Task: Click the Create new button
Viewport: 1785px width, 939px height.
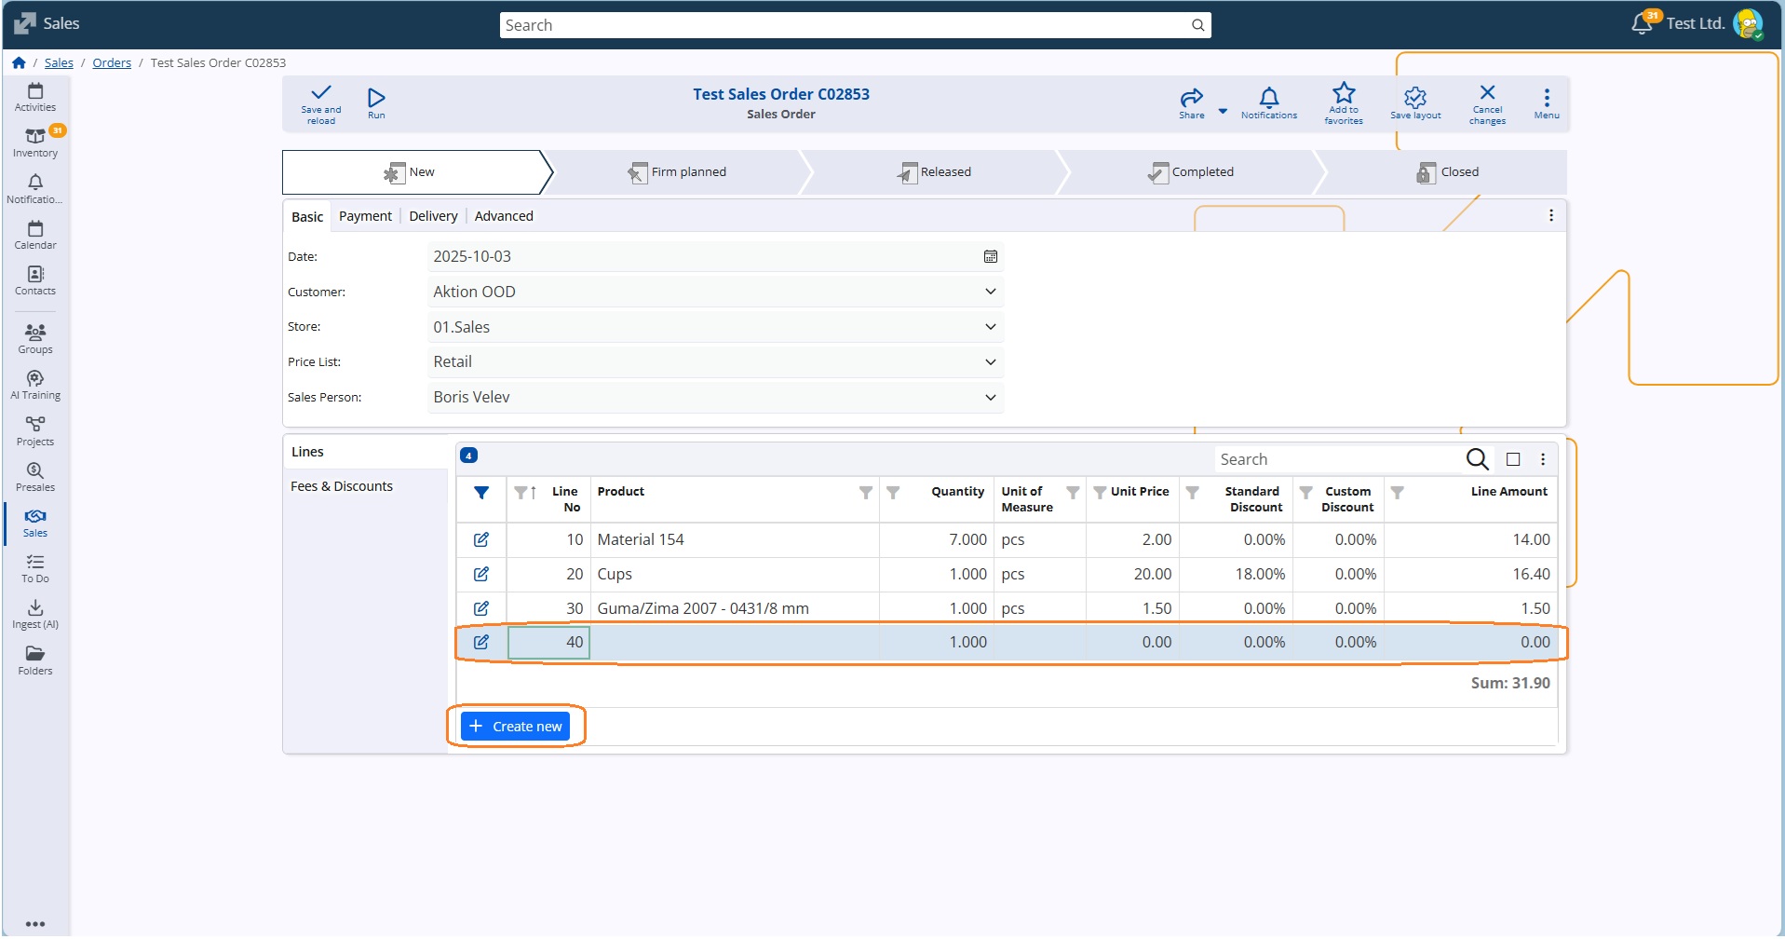Action: (x=515, y=726)
